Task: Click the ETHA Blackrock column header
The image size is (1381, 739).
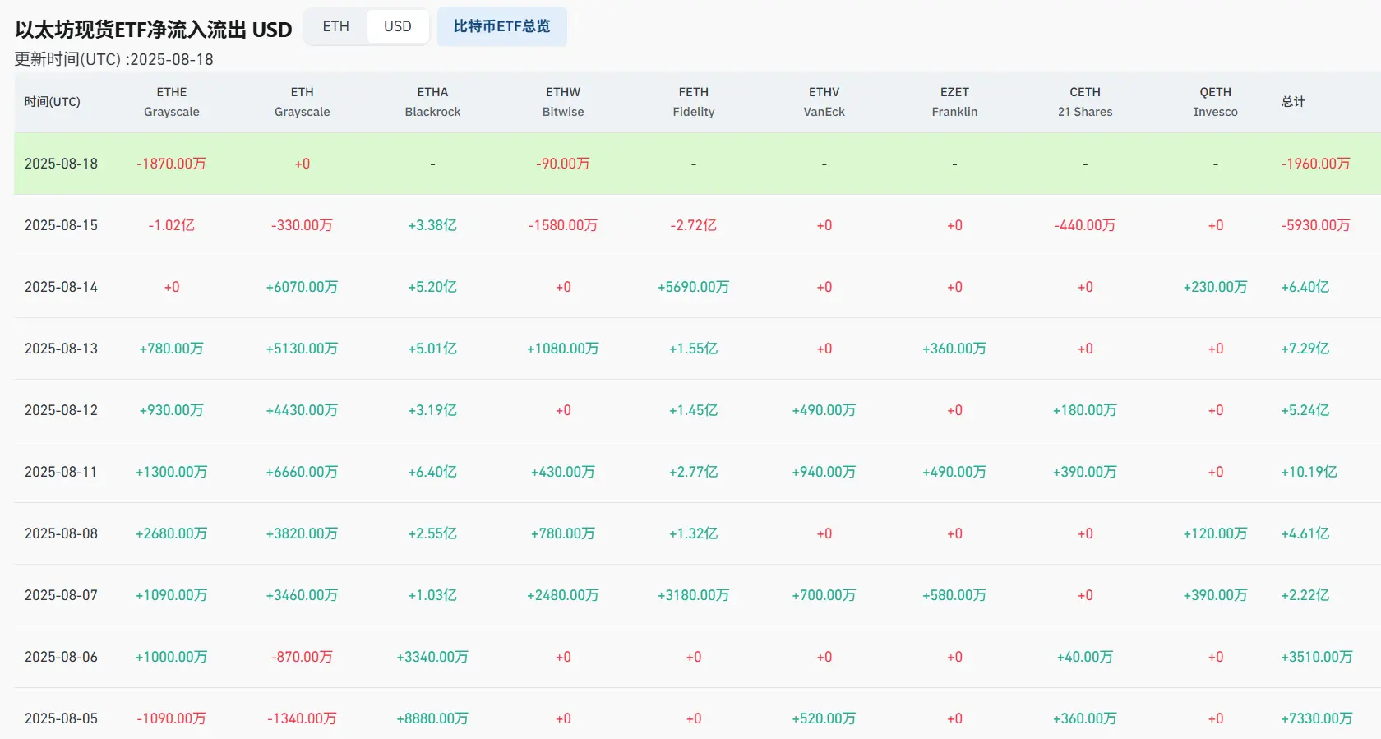Action: tap(432, 102)
